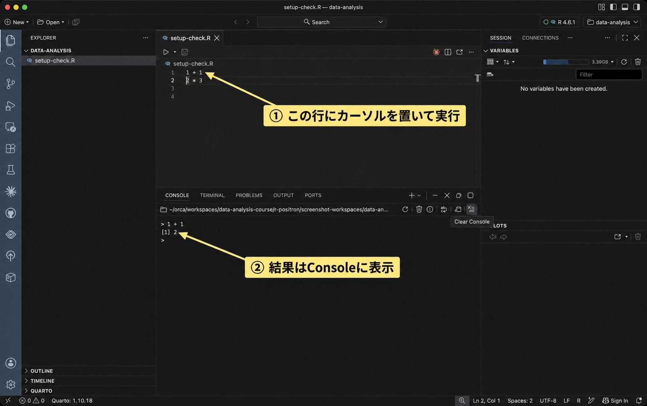The width and height of the screenshot is (647, 406).
Task: Click the R 4.6.1 interpreter button
Action: 559,22
